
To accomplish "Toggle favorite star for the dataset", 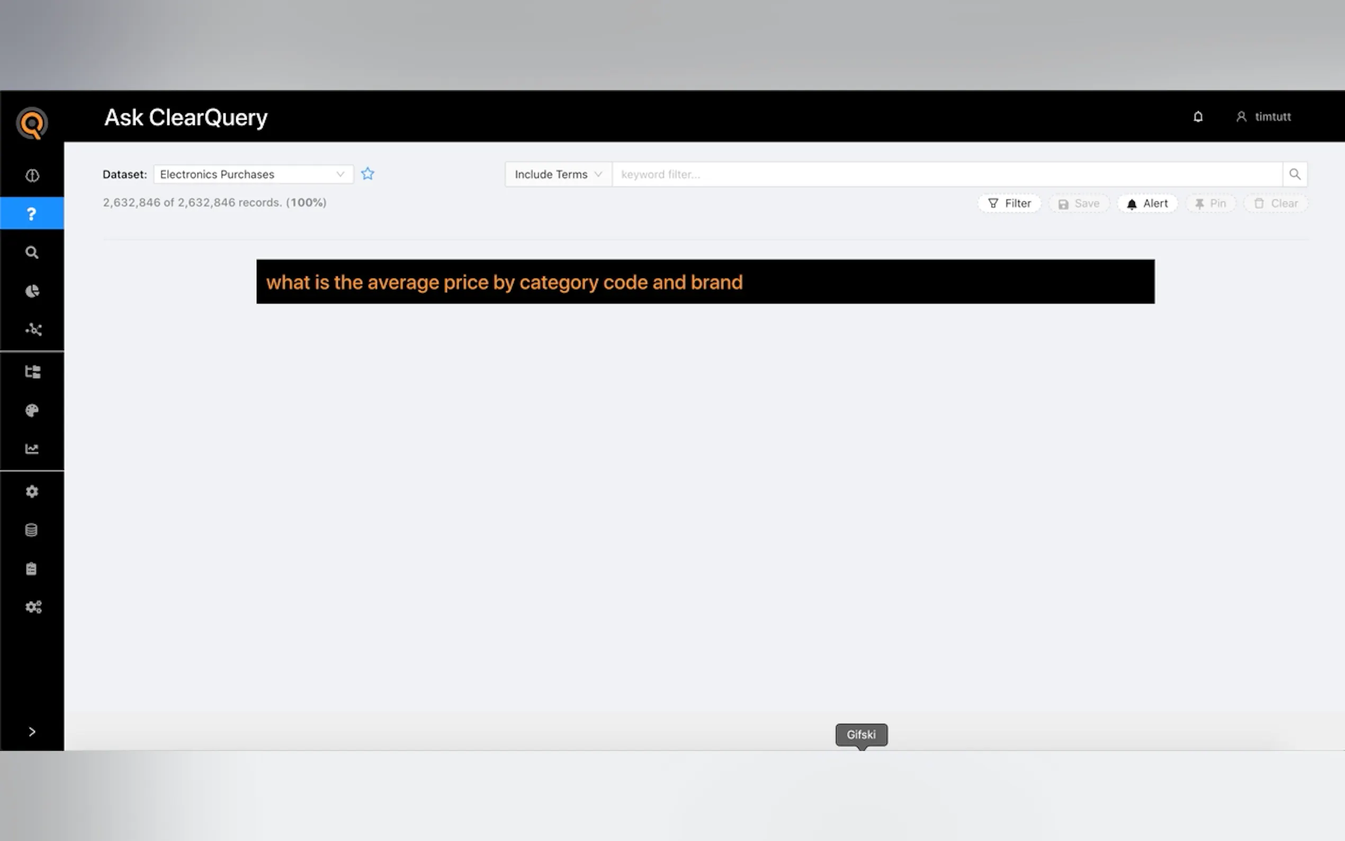I will click(367, 174).
